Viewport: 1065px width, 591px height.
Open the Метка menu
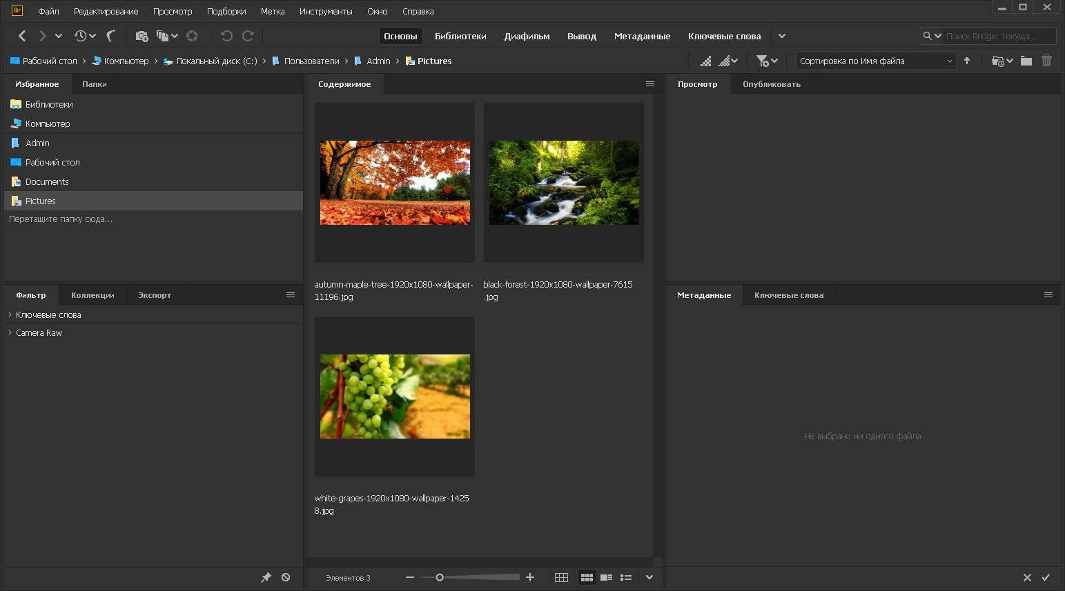click(273, 11)
